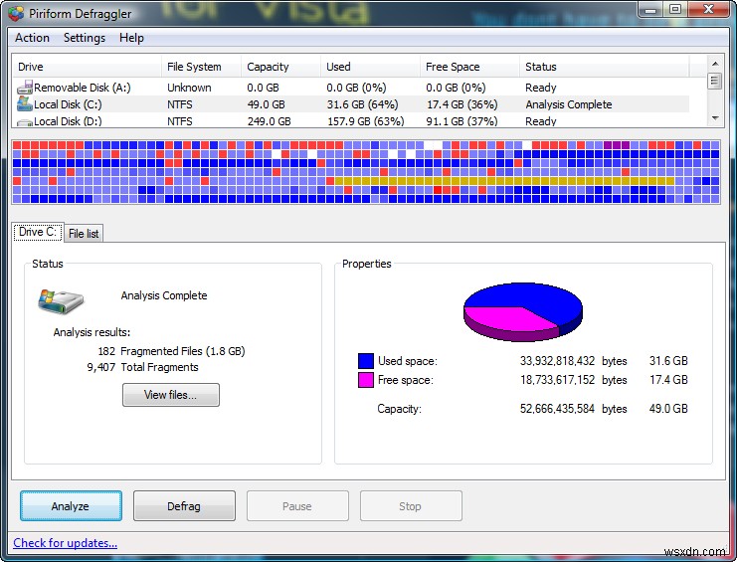Sort by the Drive column header
Viewport: 737px width, 562px height.
pyautogui.click(x=87, y=67)
